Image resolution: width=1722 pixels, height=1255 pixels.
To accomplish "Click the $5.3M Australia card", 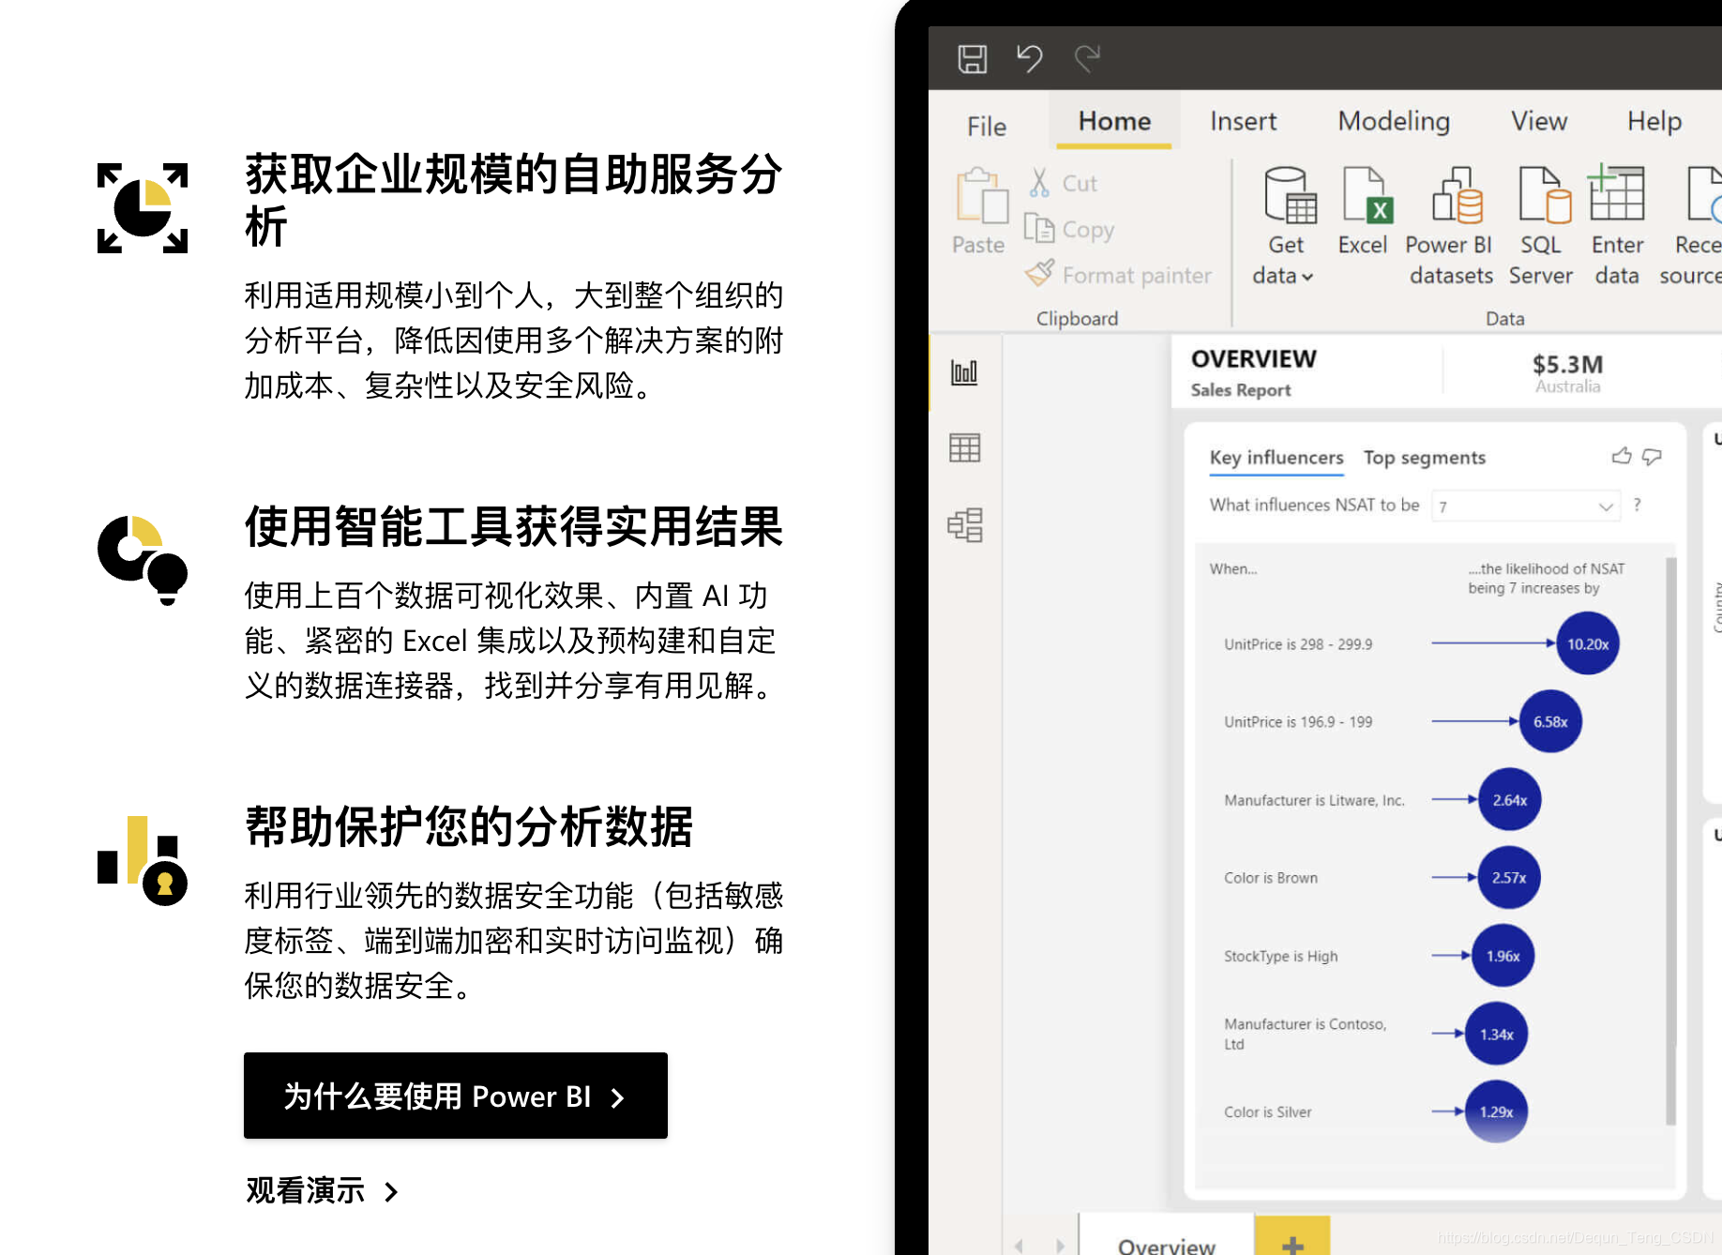I will [1567, 372].
